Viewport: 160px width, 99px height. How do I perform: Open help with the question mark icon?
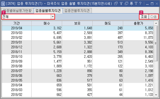point(141,4)
